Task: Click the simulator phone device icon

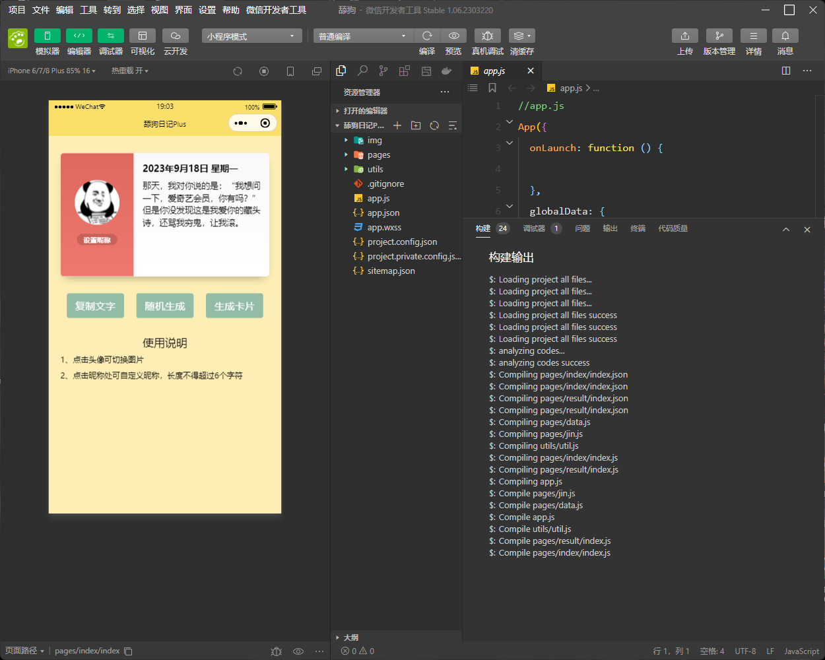Action: (290, 71)
